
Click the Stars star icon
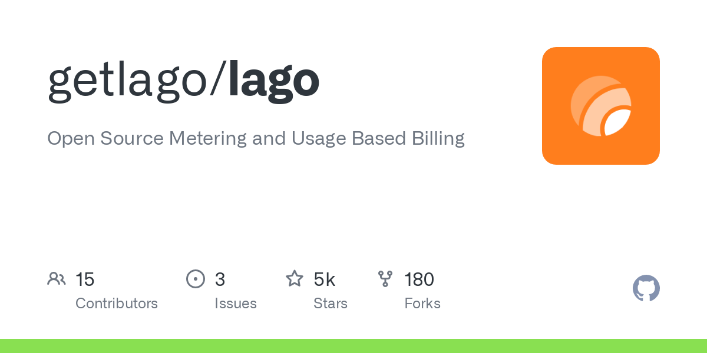coord(294,279)
